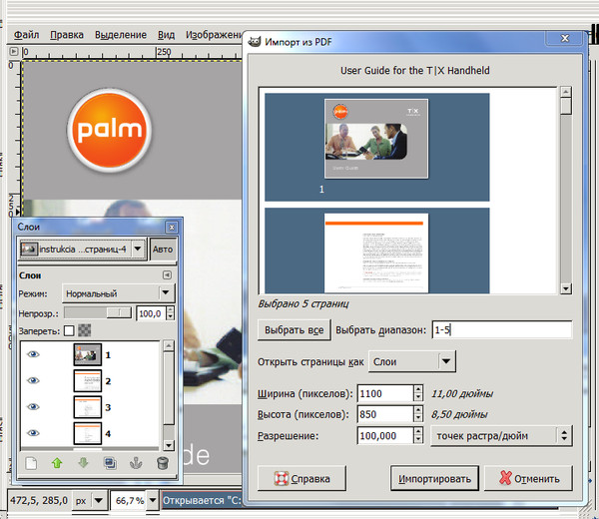Image resolution: width=599 pixels, height=519 pixels.
Task: Click the Разрешение input field
Action: [385, 435]
